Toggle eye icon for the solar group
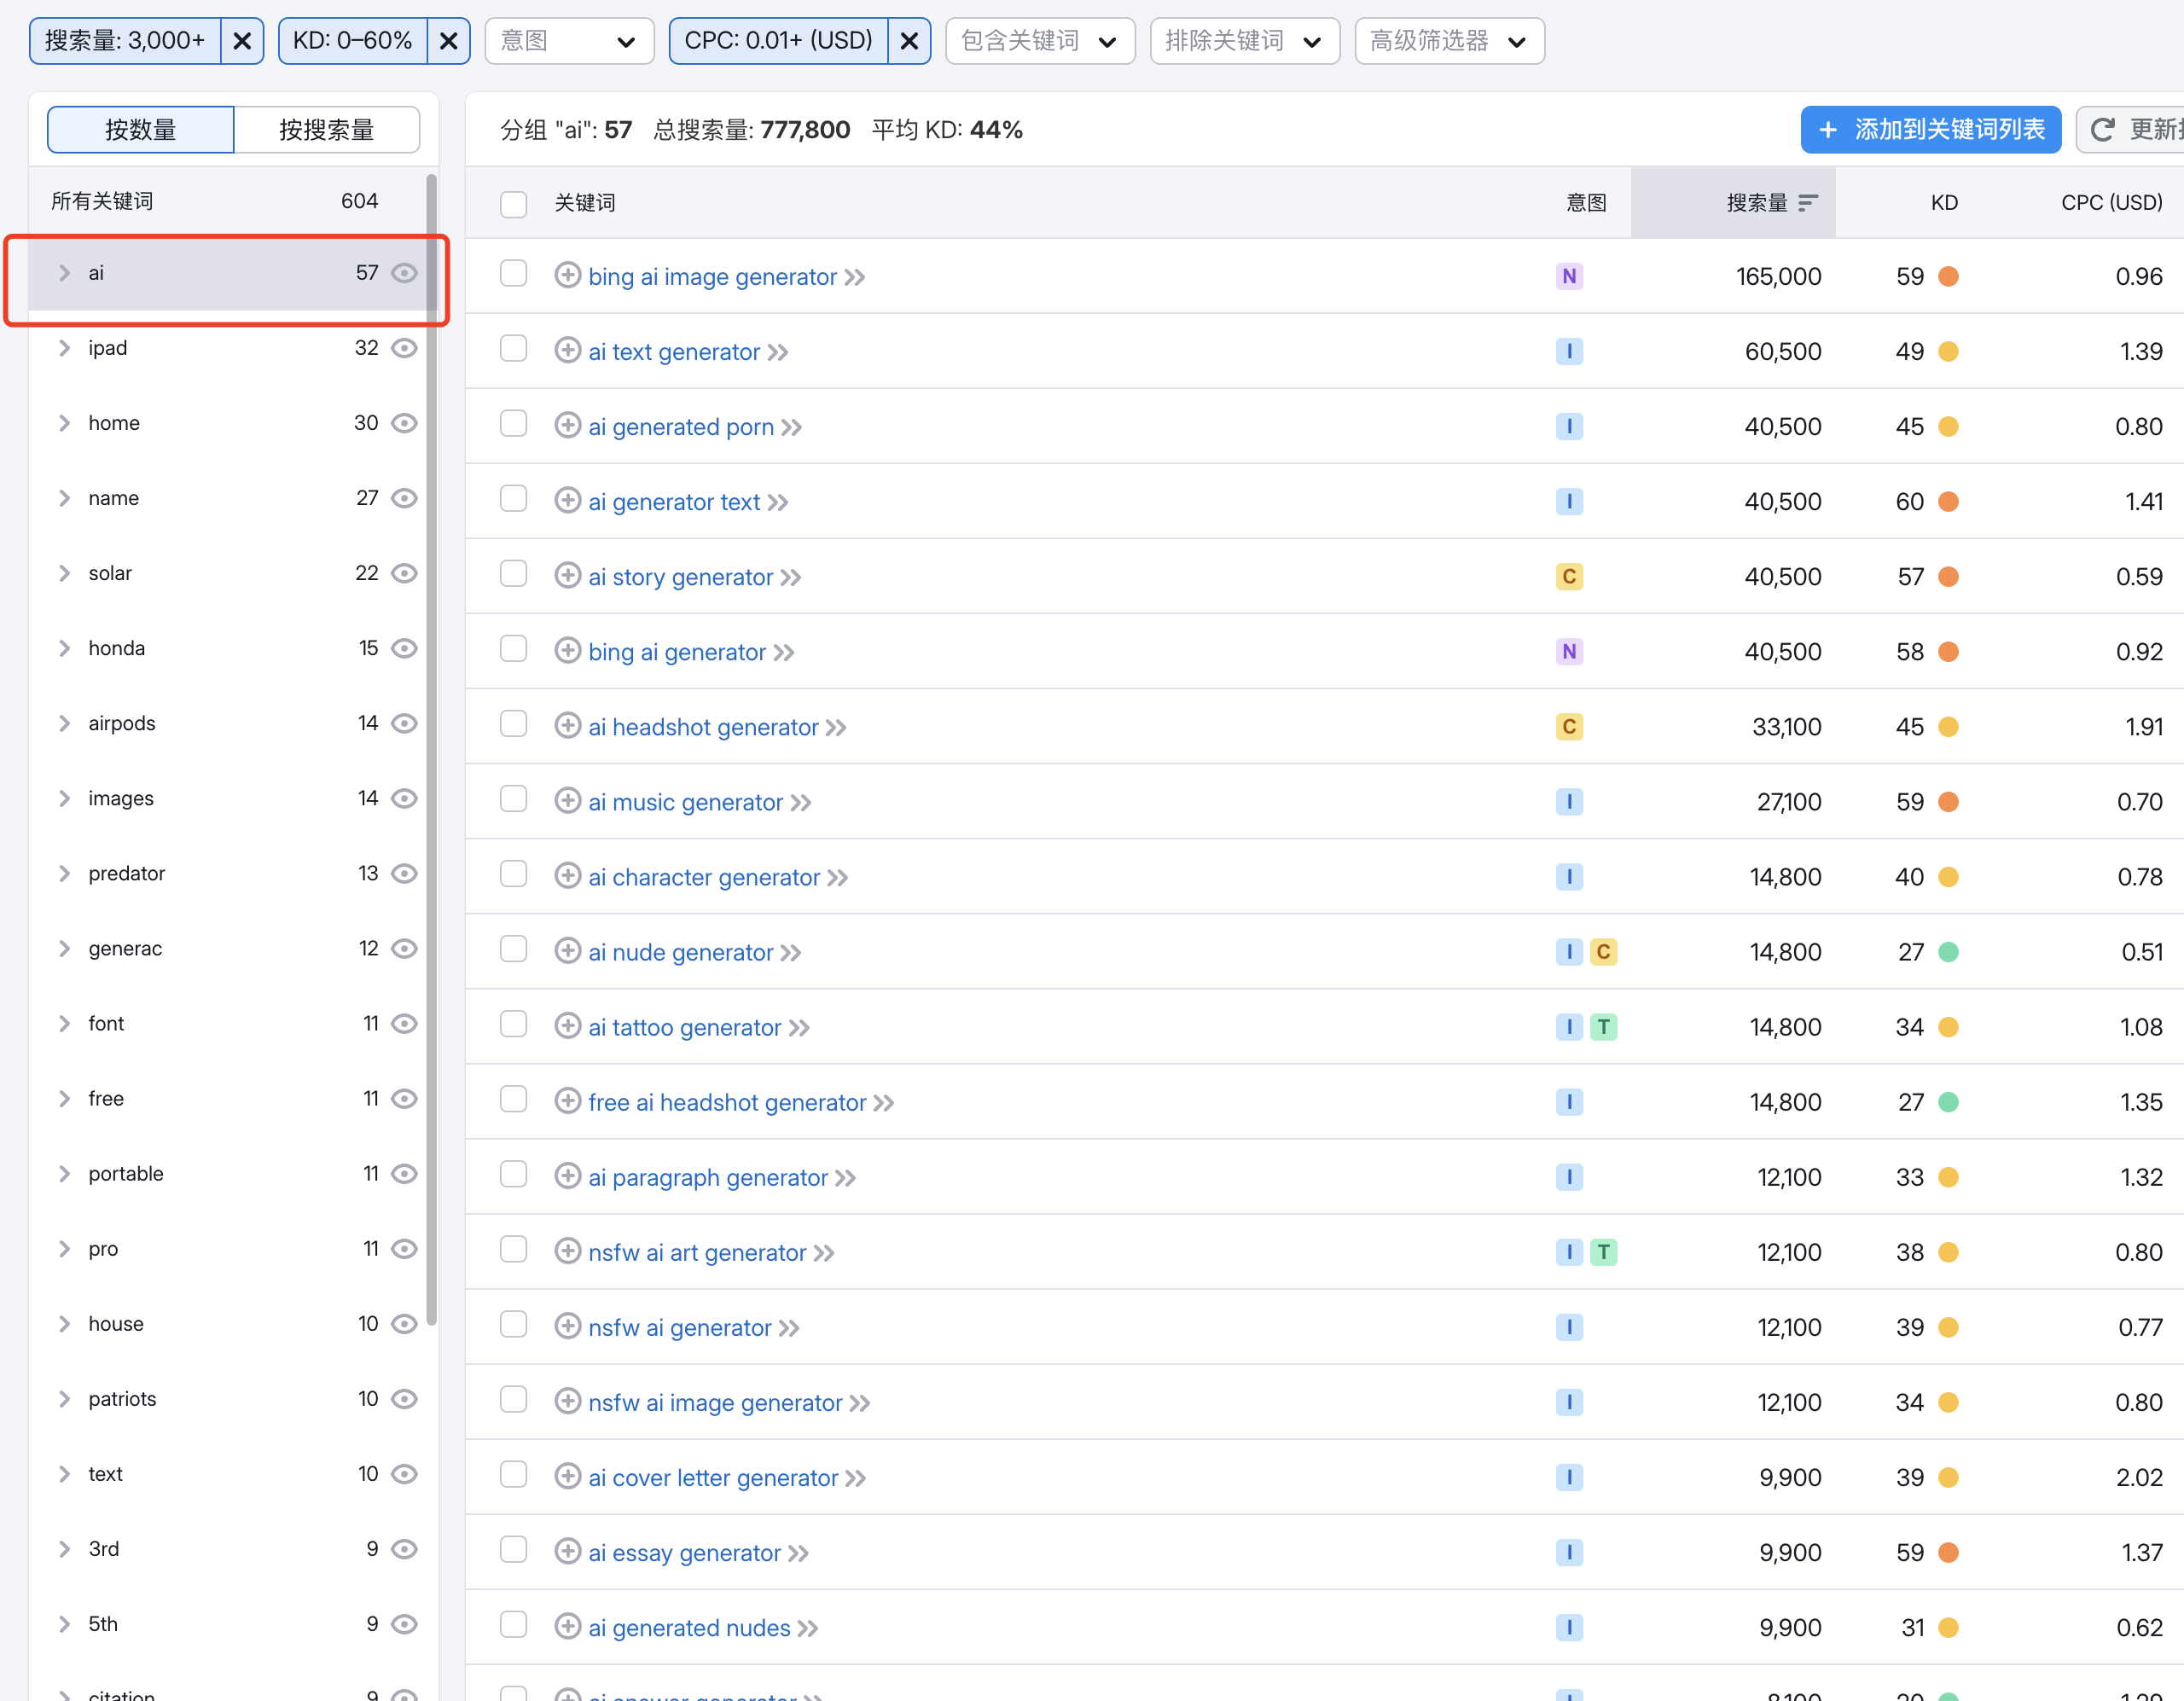The width and height of the screenshot is (2184, 1701). [x=404, y=573]
